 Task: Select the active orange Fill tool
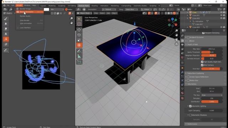tap(6, 39)
